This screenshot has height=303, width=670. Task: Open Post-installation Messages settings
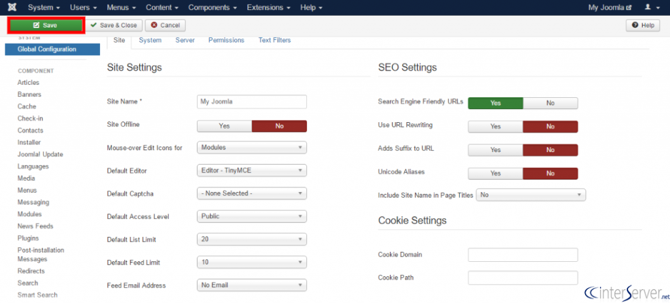(41, 255)
